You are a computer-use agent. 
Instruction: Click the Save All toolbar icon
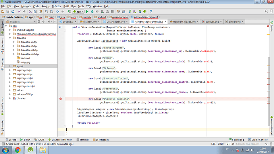8,12
